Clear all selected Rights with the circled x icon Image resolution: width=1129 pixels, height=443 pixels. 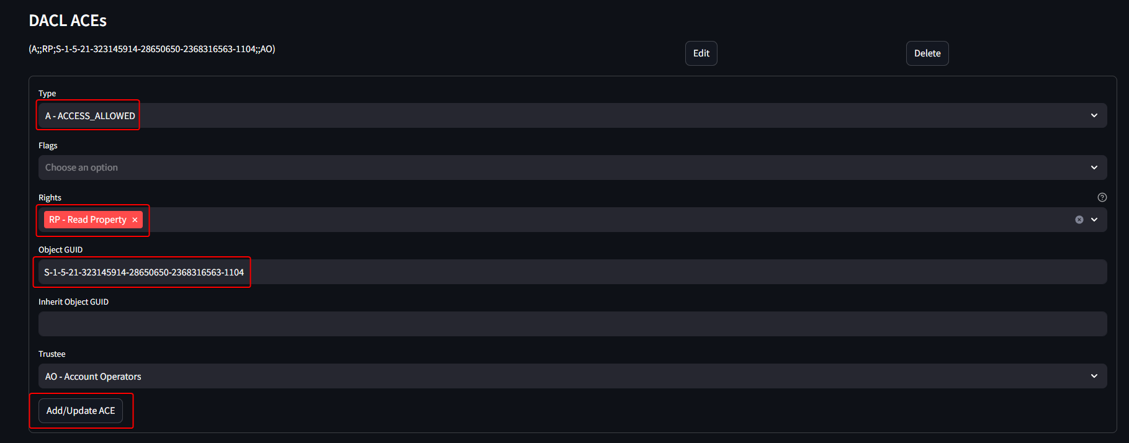tap(1079, 220)
